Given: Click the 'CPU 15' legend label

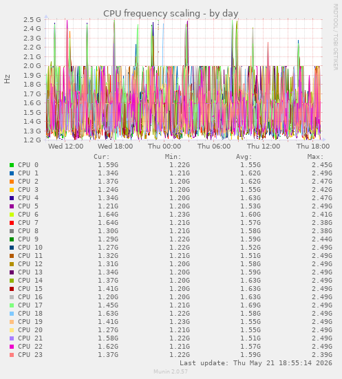Looking at the screenshot, I should tap(30, 289).
